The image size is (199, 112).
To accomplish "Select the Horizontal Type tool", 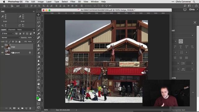I will tap(39, 72).
